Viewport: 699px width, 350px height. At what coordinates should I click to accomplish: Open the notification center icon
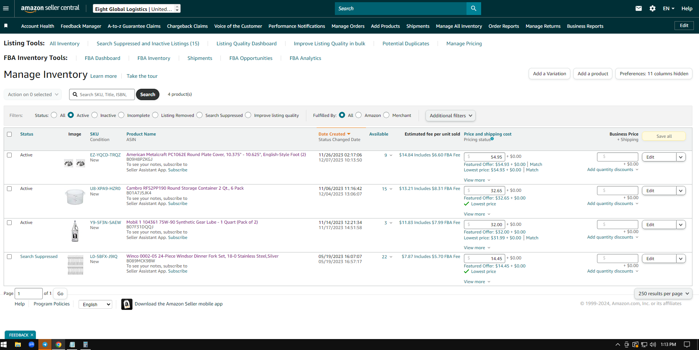coord(687,345)
